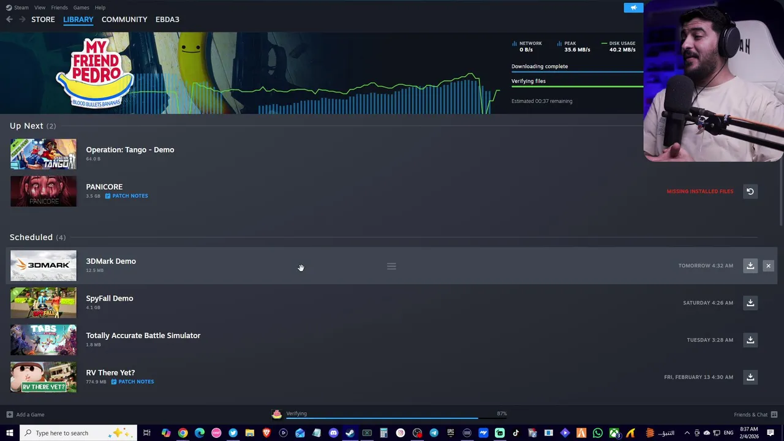The height and width of the screenshot is (441, 784).
Task: Open the PANICORE thumbnail
Action: [43, 191]
